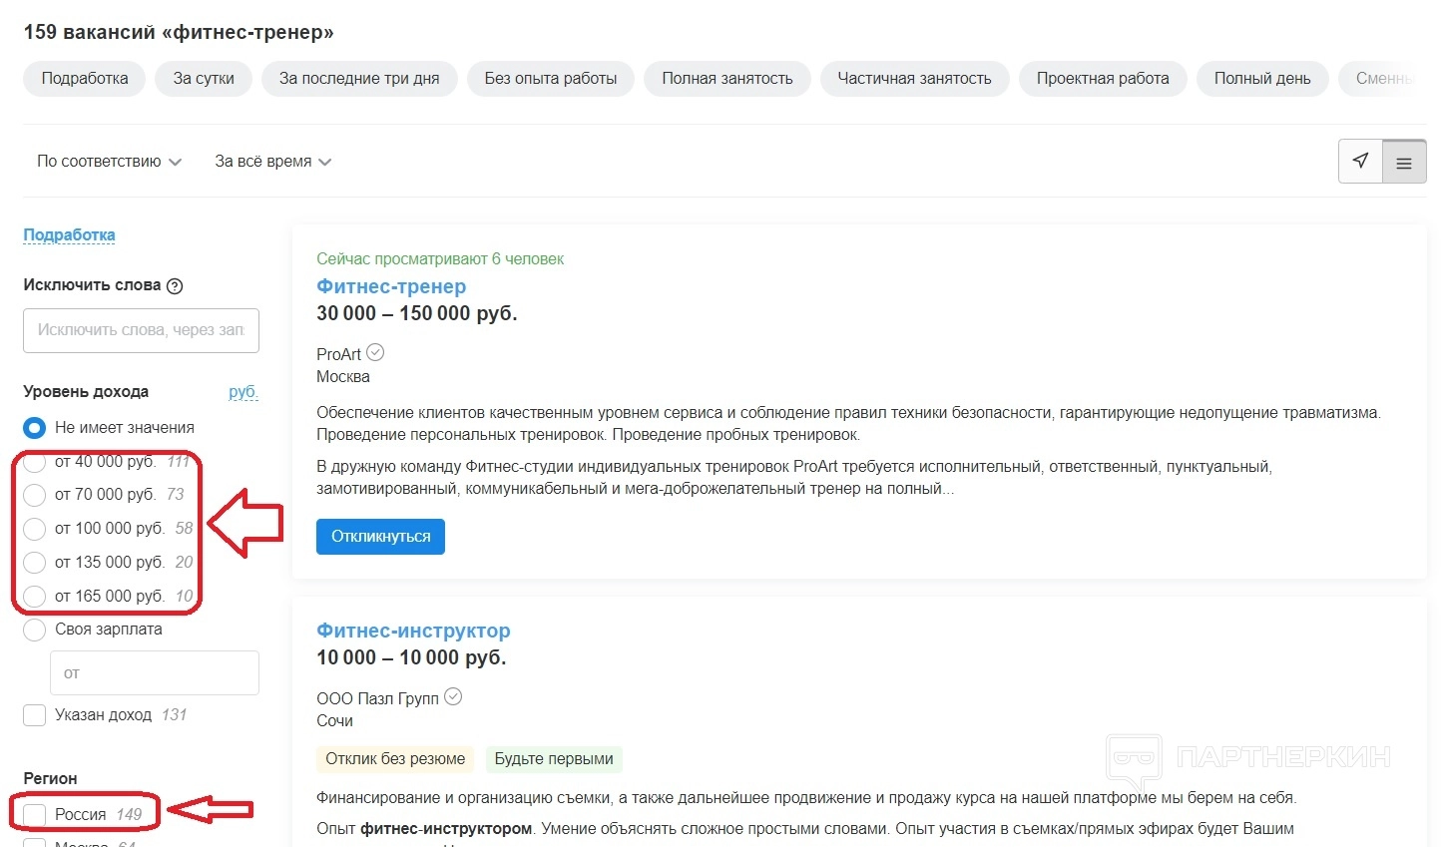Apply the Без опыта работы filter chip

(x=551, y=79)
